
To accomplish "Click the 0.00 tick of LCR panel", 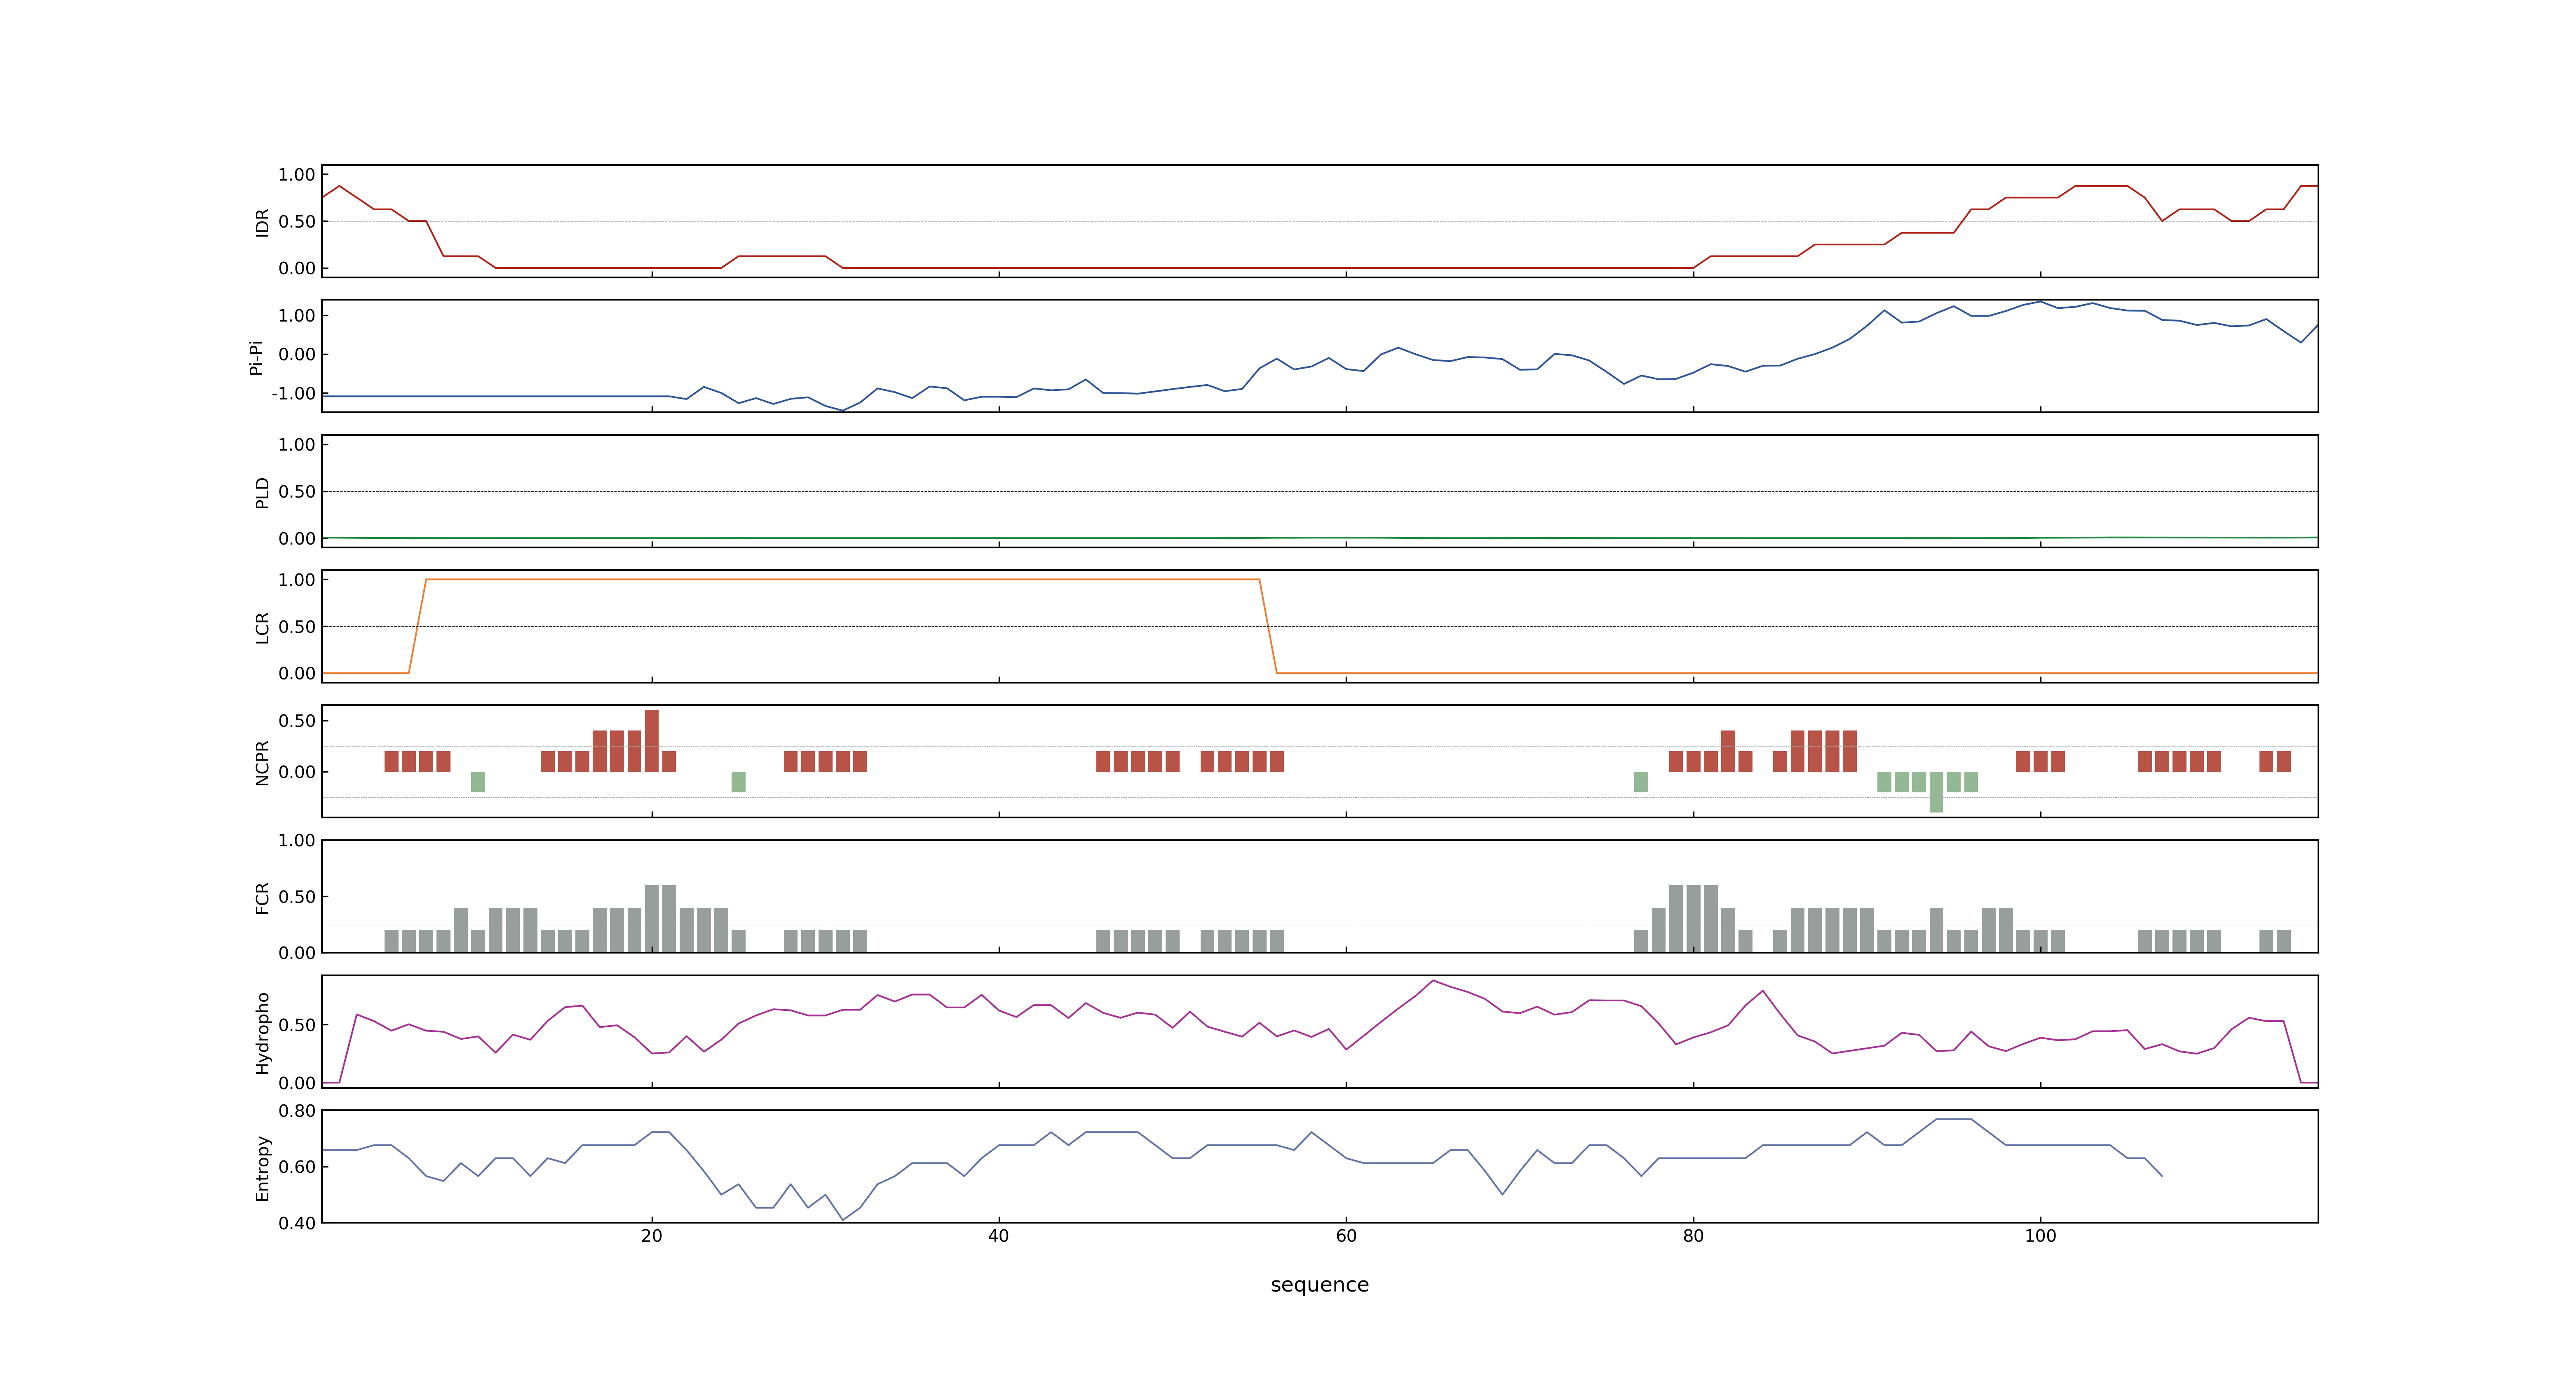I will (x=297, y=673).
